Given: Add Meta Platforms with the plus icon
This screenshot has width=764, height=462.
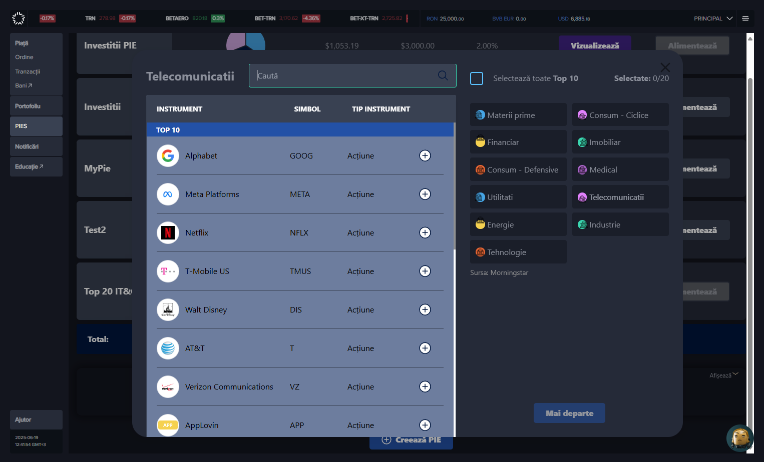Looking at the screenshot, I should click(425, 194).
